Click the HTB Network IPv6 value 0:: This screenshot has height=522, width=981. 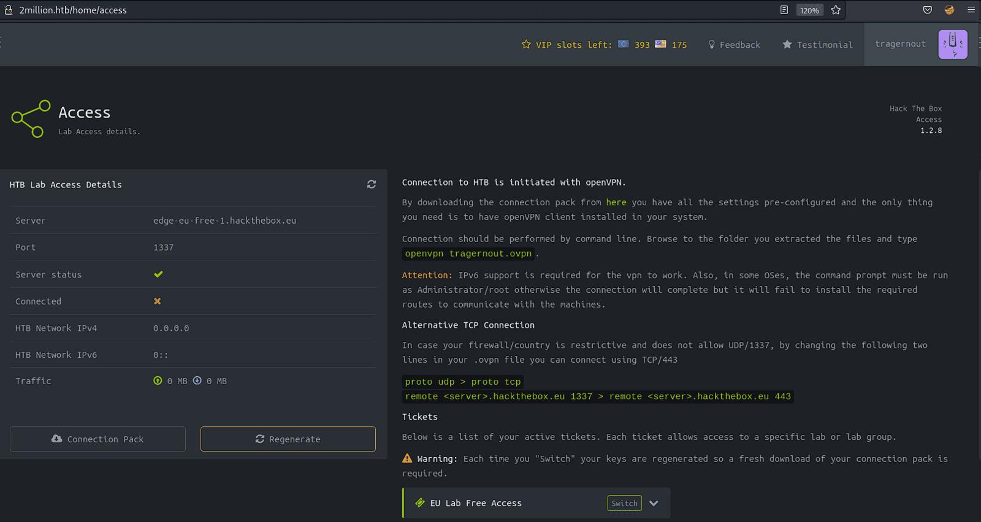coord(161,355)
